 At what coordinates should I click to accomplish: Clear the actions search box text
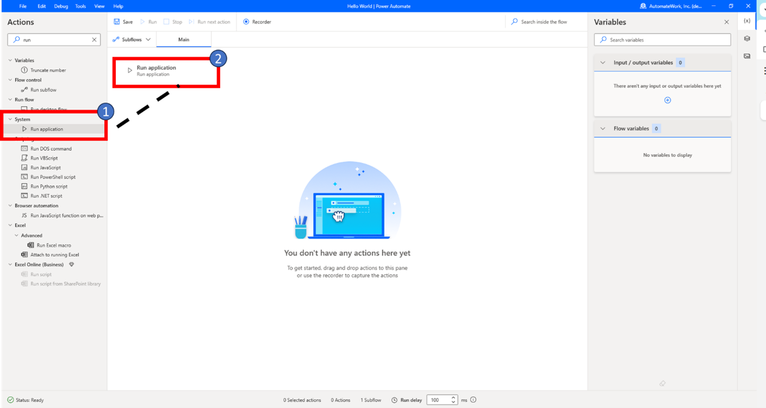pyautogui.click(x=94, y=40)
